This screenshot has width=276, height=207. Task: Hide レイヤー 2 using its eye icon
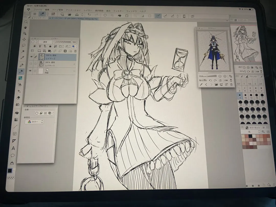[x=32, y=57]
